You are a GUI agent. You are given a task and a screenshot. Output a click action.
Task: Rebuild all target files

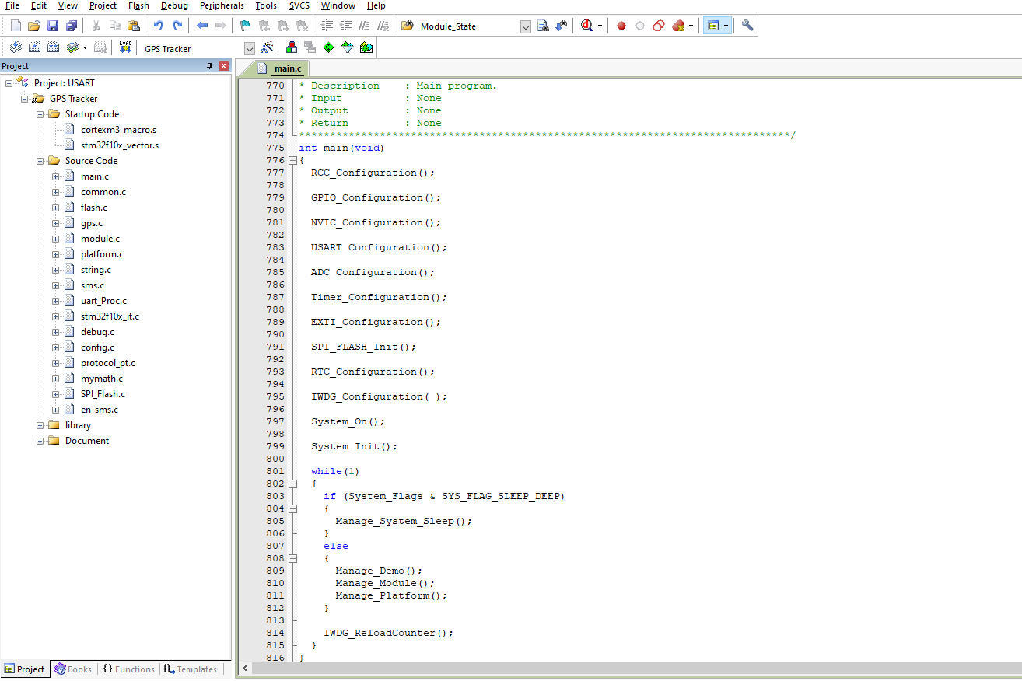click(x=53, y=47)
